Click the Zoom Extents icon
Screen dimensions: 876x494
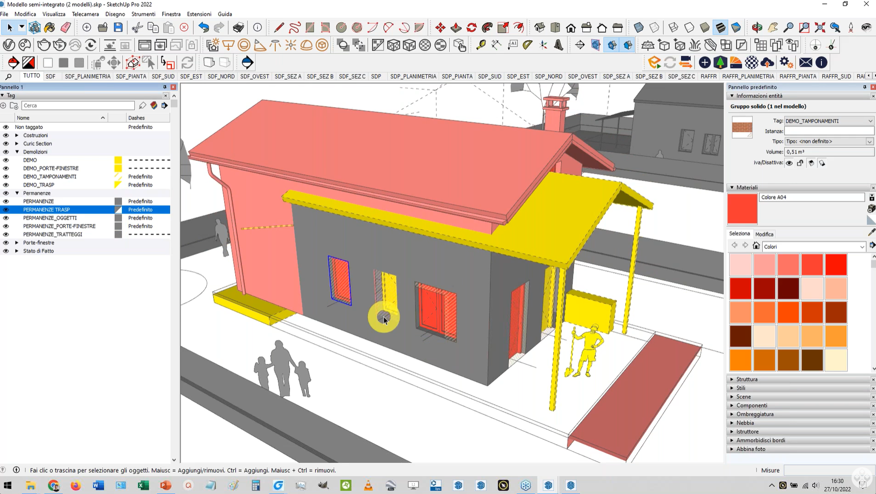[820, 27]
